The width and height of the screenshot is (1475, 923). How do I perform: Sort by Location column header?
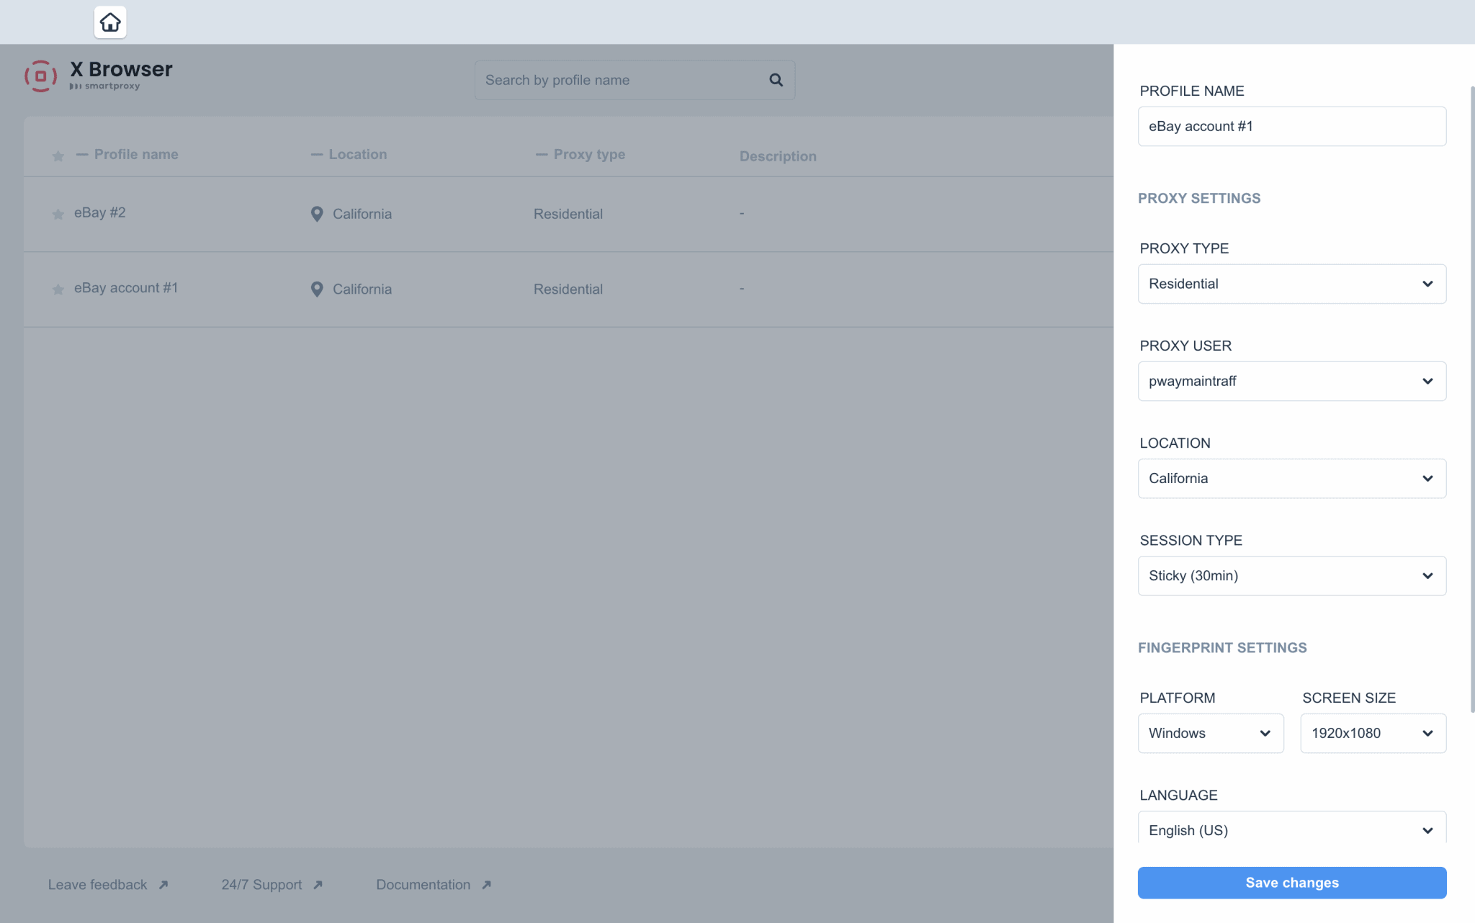coord(349,154)
